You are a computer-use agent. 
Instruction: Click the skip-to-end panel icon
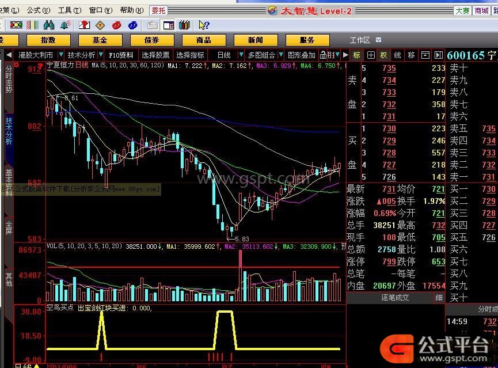[x=439, y=55]
